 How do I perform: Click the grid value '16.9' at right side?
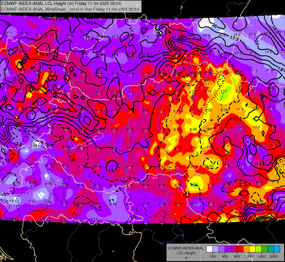(258, 164)
